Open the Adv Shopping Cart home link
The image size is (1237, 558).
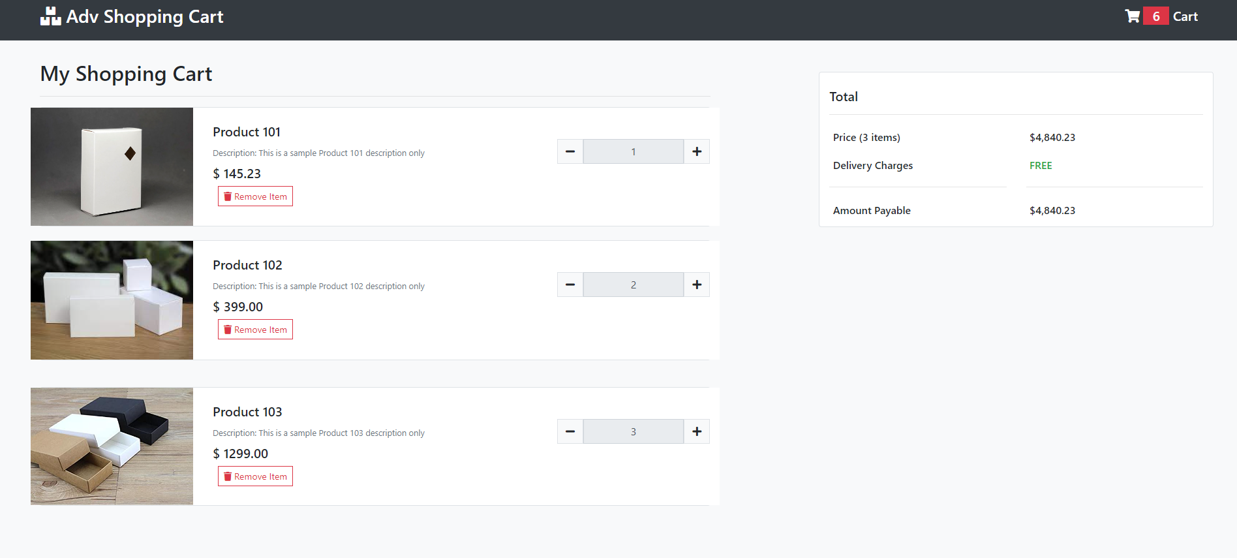pyautogui.click(x=132, y=16)
